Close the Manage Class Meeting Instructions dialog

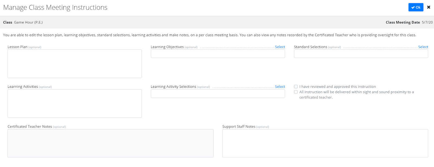(429, 7)
